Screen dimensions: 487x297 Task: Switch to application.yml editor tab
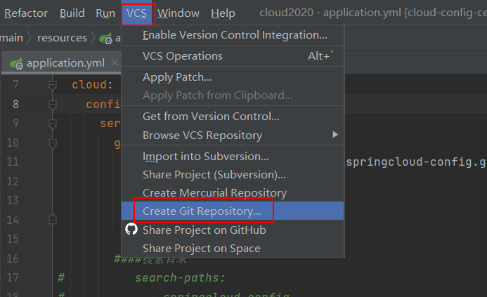click(62, 63)
